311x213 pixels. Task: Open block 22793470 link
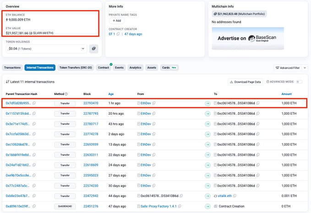point(91,103)
